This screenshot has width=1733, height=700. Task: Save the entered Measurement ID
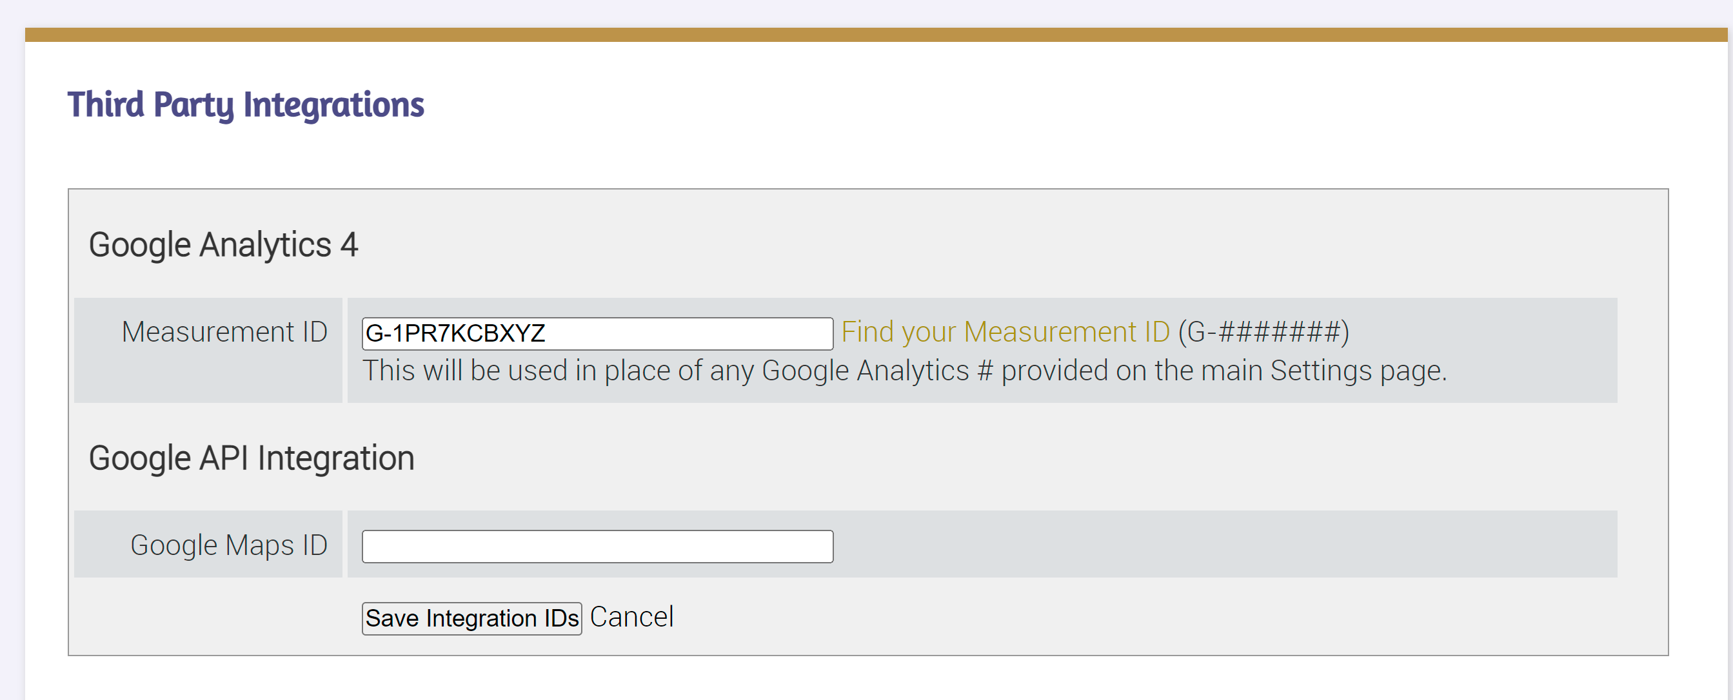471,617
